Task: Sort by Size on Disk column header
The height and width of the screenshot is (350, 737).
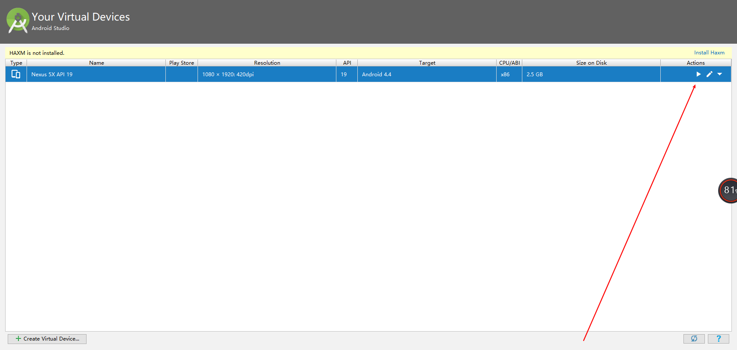Action: [x=591, y=63]
